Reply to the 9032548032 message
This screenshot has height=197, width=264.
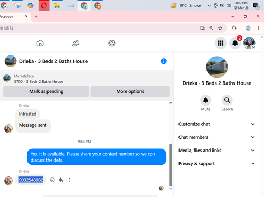[x=61, y=180]
